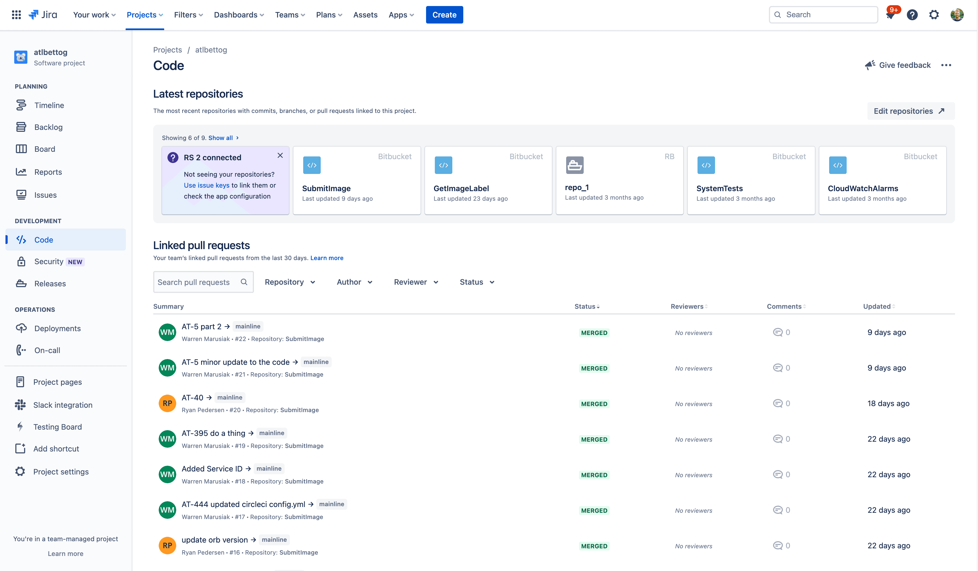Open the Repository filter dropdown

pyautogui.click(x=290, y=282)
